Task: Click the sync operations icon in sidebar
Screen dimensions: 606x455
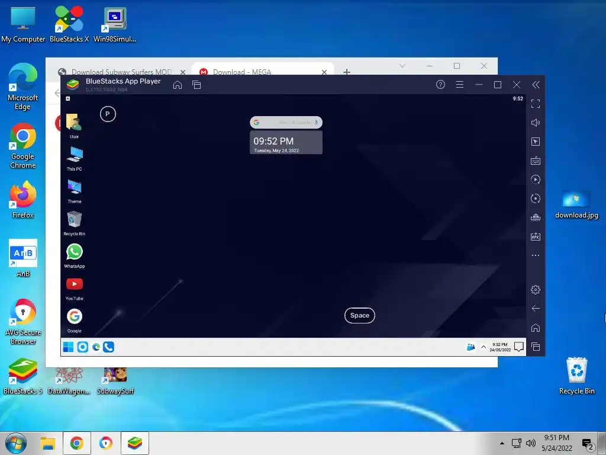Action: (x=535, y=198)
